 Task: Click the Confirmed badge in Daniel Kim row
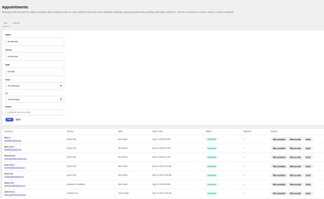[212, 184]
